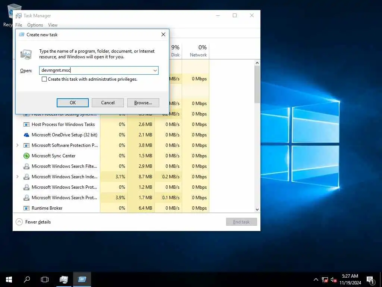
Task: Click the Task Manager title bar icon
Action: coord(19,16)
